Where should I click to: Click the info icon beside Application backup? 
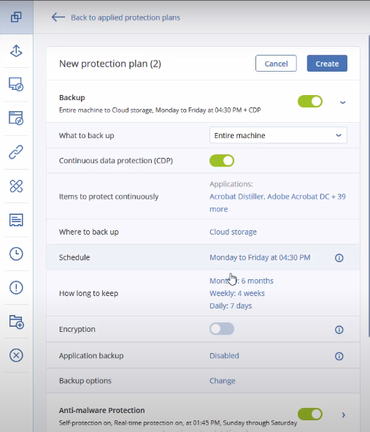pyautogui.click(x=339, y=356)
